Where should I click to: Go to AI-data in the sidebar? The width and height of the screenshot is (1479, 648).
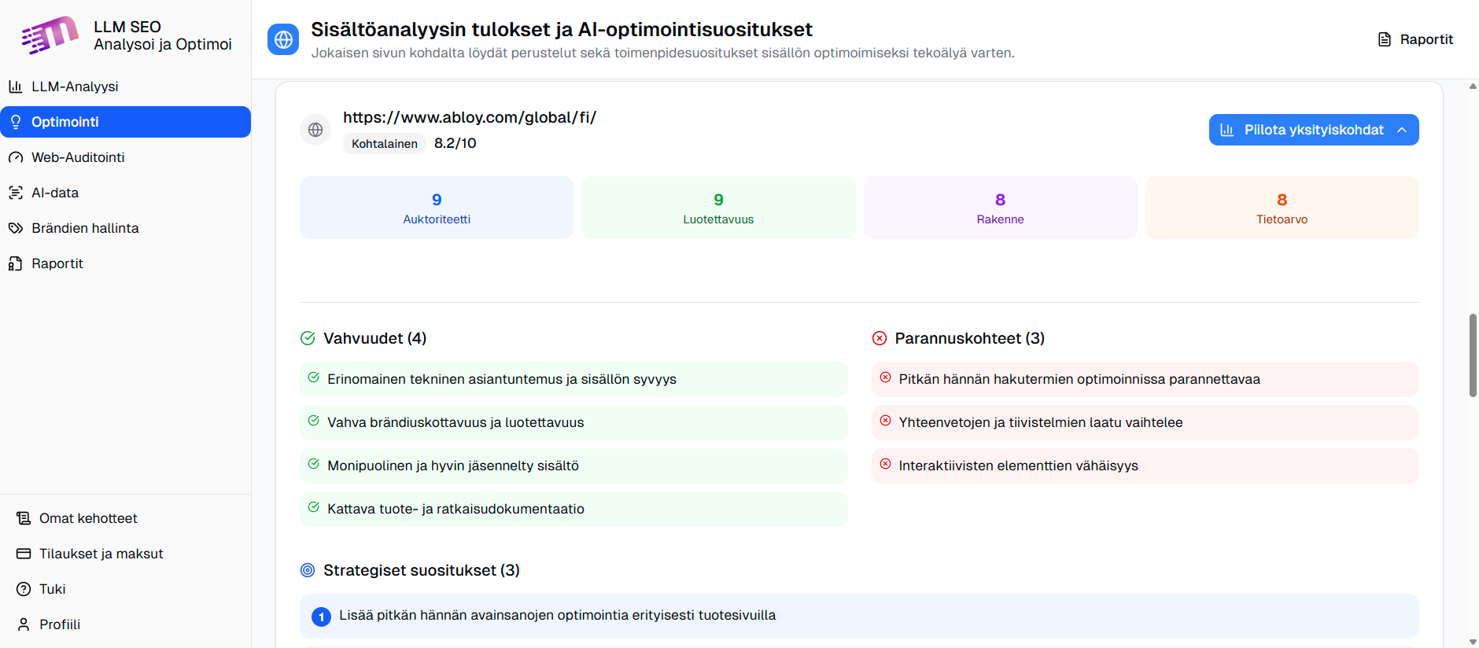55,193
